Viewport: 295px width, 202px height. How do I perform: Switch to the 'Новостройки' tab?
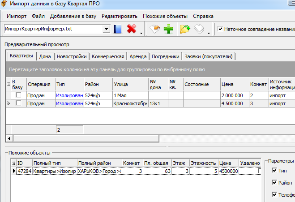coord(72,56)
